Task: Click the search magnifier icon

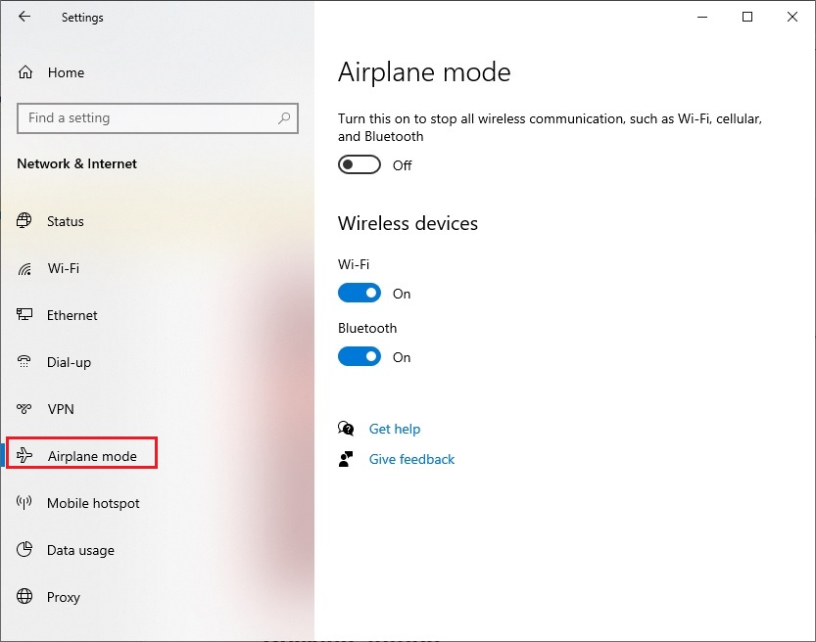Action: tap(284, 118)
